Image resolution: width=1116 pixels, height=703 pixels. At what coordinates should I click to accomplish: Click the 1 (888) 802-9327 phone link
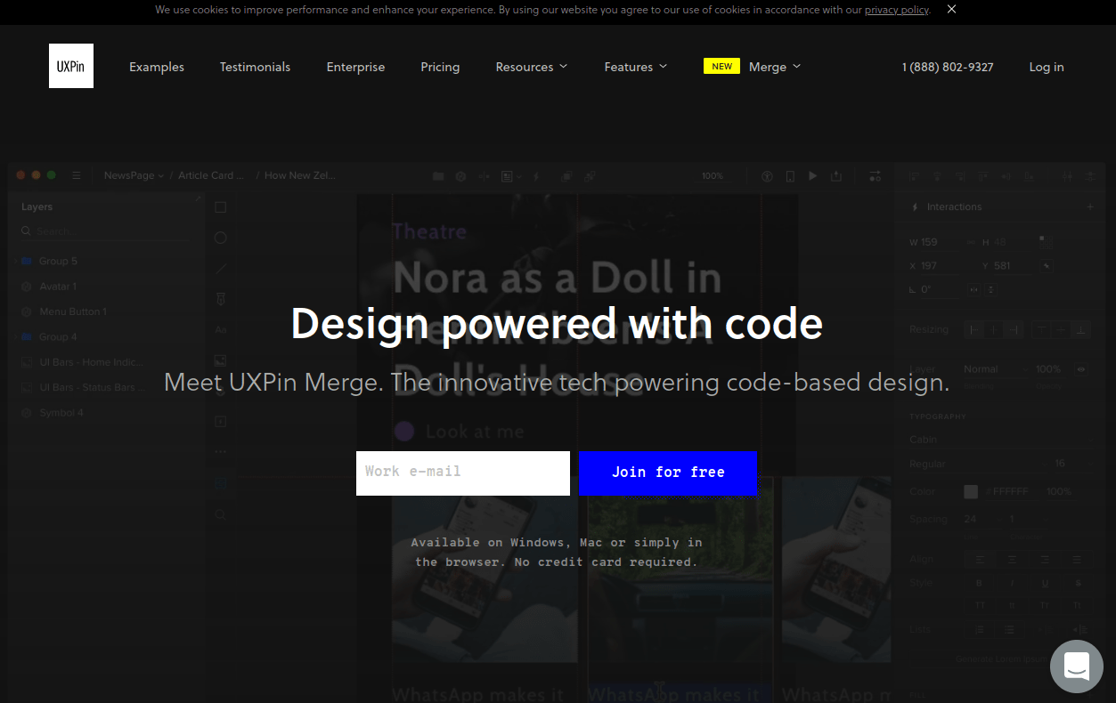click(x=948, y=67)
